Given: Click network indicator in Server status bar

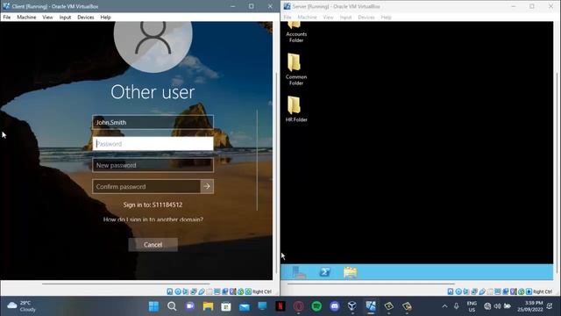Looking at the screenshot, I should point(474,291).
